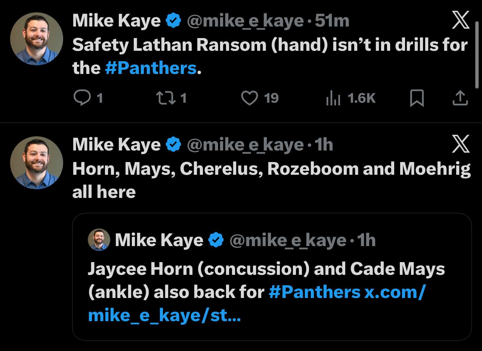Open Mike Kaye's avatar on second tweet

37,162
